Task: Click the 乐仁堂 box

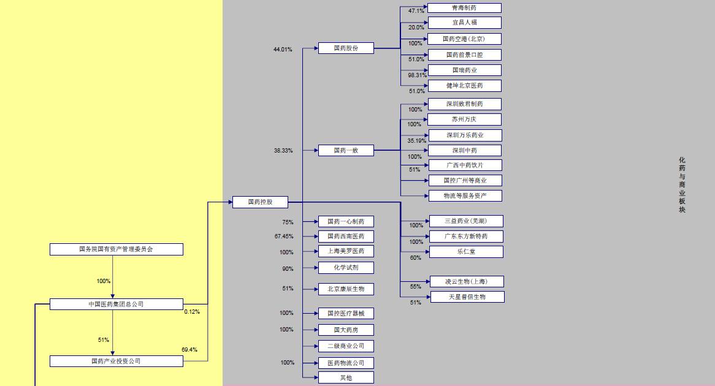Action: pyautogui.click(x=466, y=252)
